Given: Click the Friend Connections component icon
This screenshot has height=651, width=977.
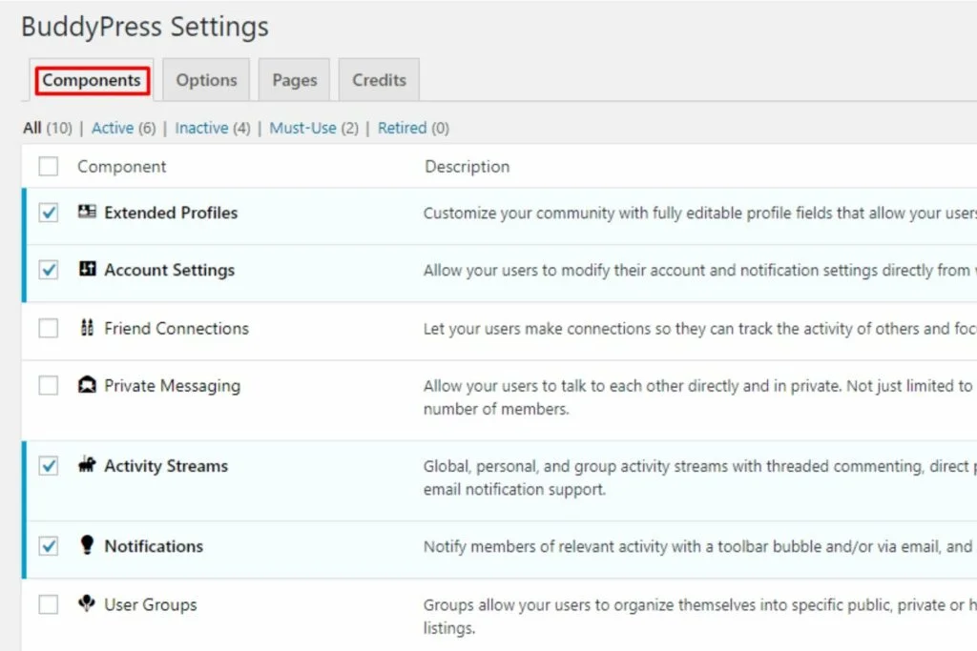Looking at the screenshot, I should coord(87,328).
